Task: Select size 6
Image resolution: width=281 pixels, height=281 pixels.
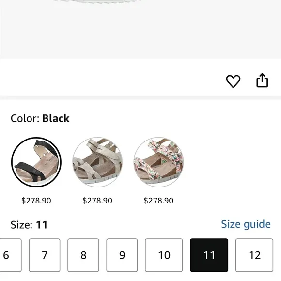Action: [10, 255]
